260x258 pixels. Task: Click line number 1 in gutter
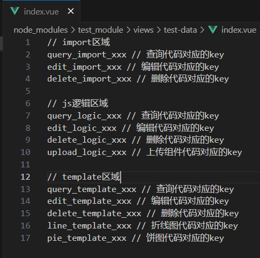click(x=28, y=42)
